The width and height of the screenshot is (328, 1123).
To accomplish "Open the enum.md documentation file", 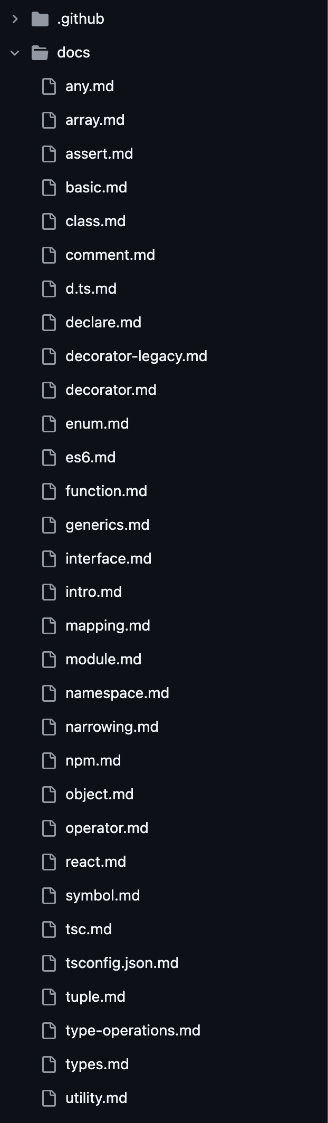I will tap(97, 423).
